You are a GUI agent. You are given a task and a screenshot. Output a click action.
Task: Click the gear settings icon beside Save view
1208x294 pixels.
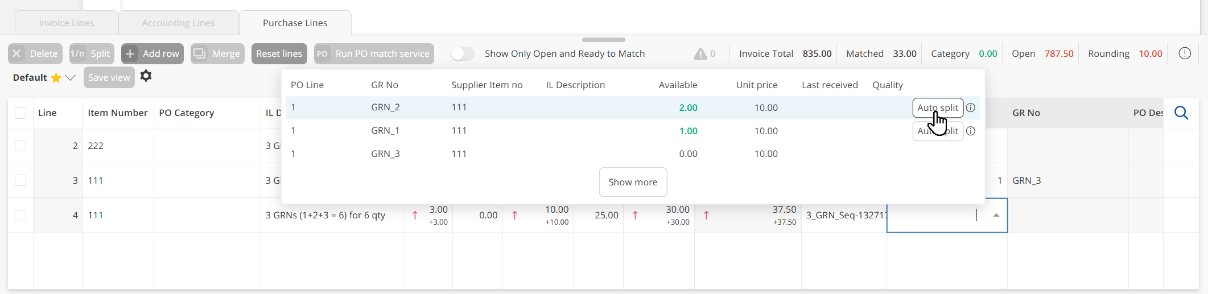(146, 76)
